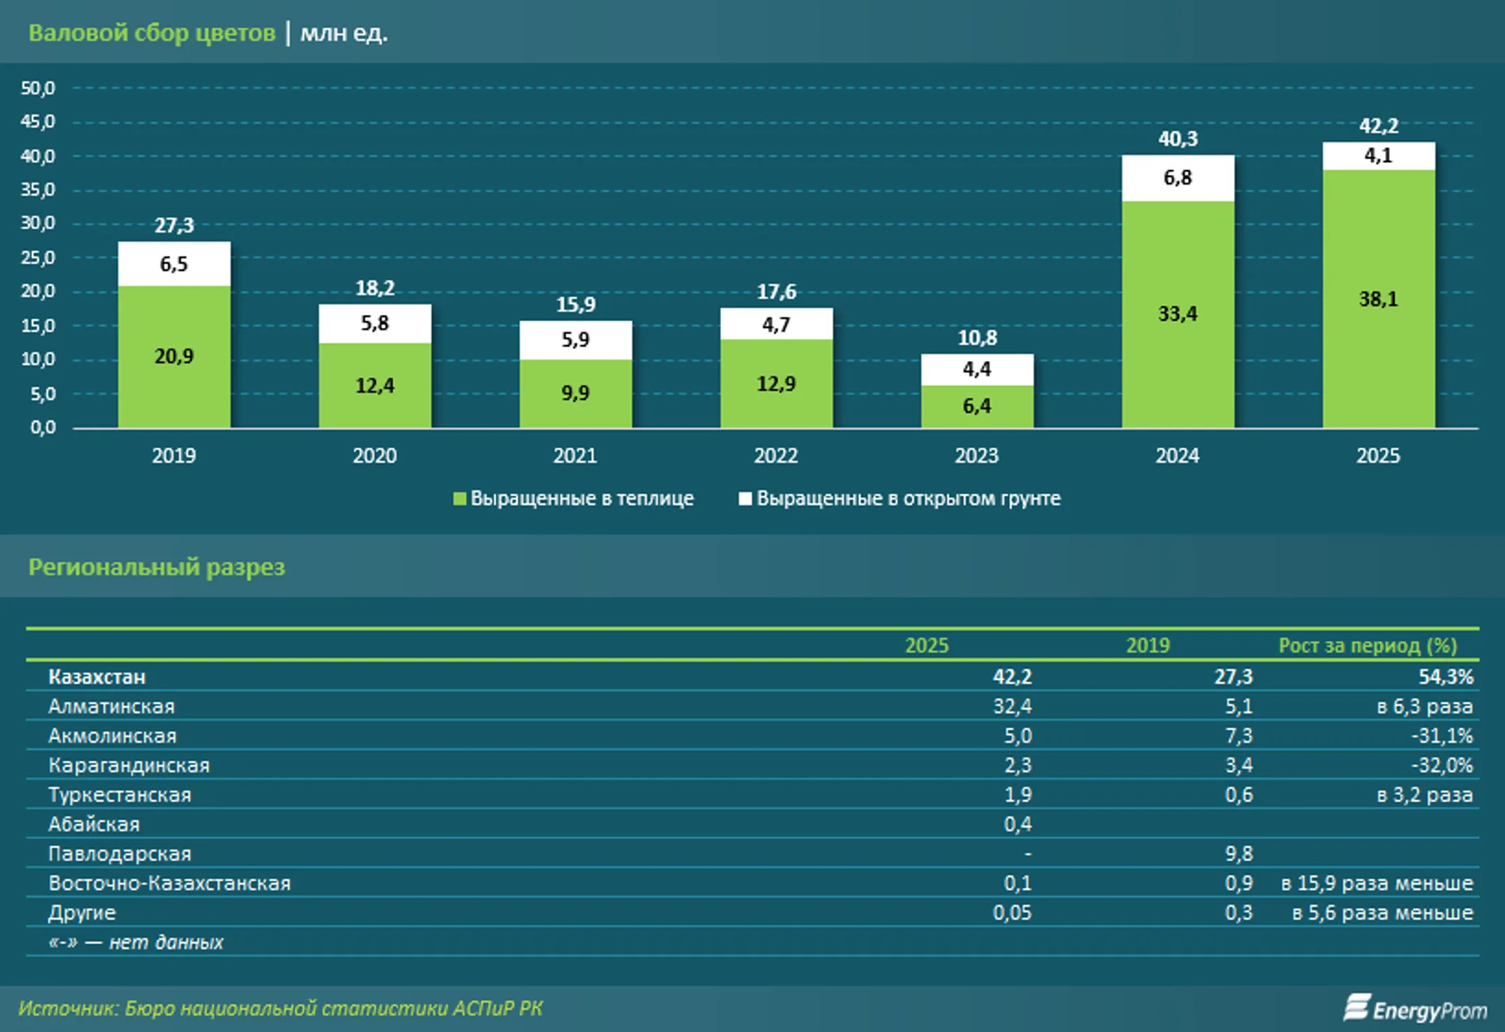Click green greenhouse legend swatch
Image resolution: width=1505 pixels, height=1032 pixels.
pos(459,499)
